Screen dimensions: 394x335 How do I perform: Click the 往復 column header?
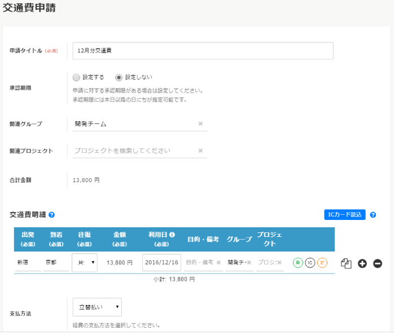coord(84,239)
